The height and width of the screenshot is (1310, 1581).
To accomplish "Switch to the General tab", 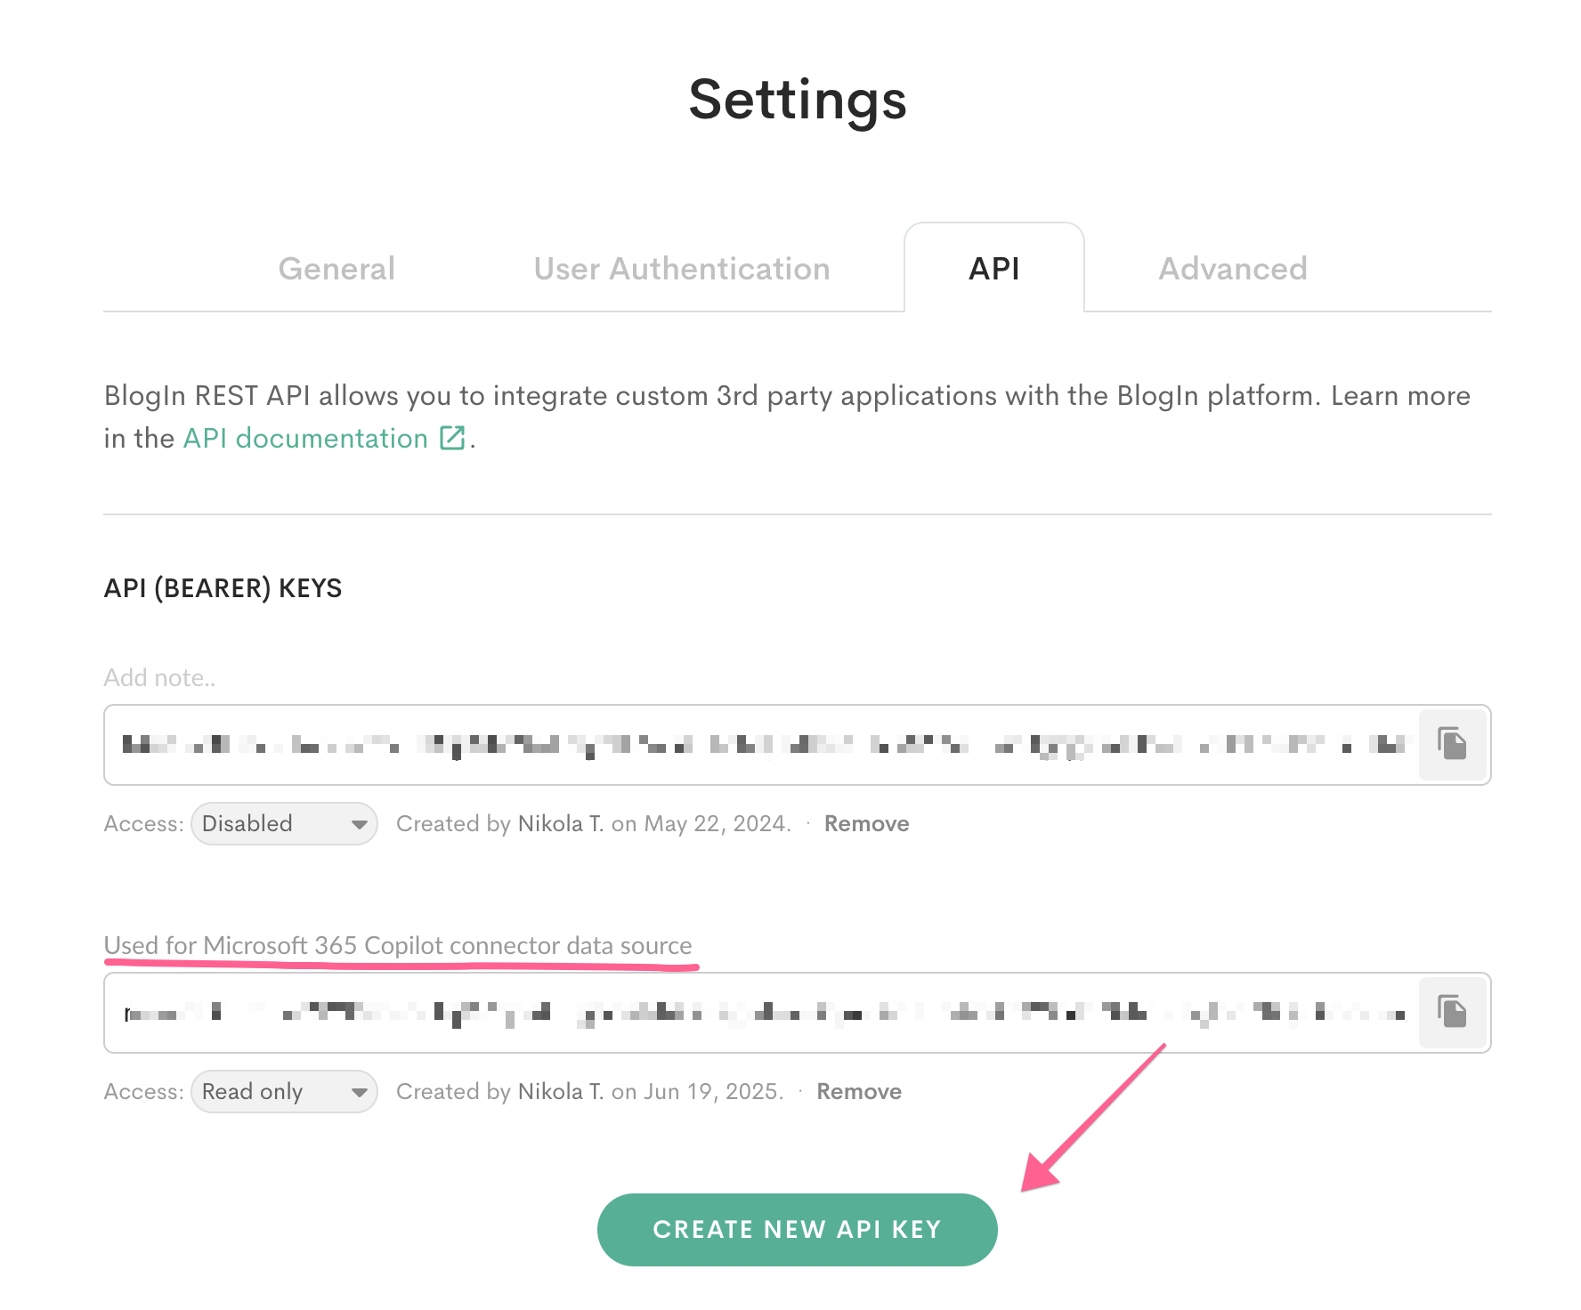I will point(336,269).
